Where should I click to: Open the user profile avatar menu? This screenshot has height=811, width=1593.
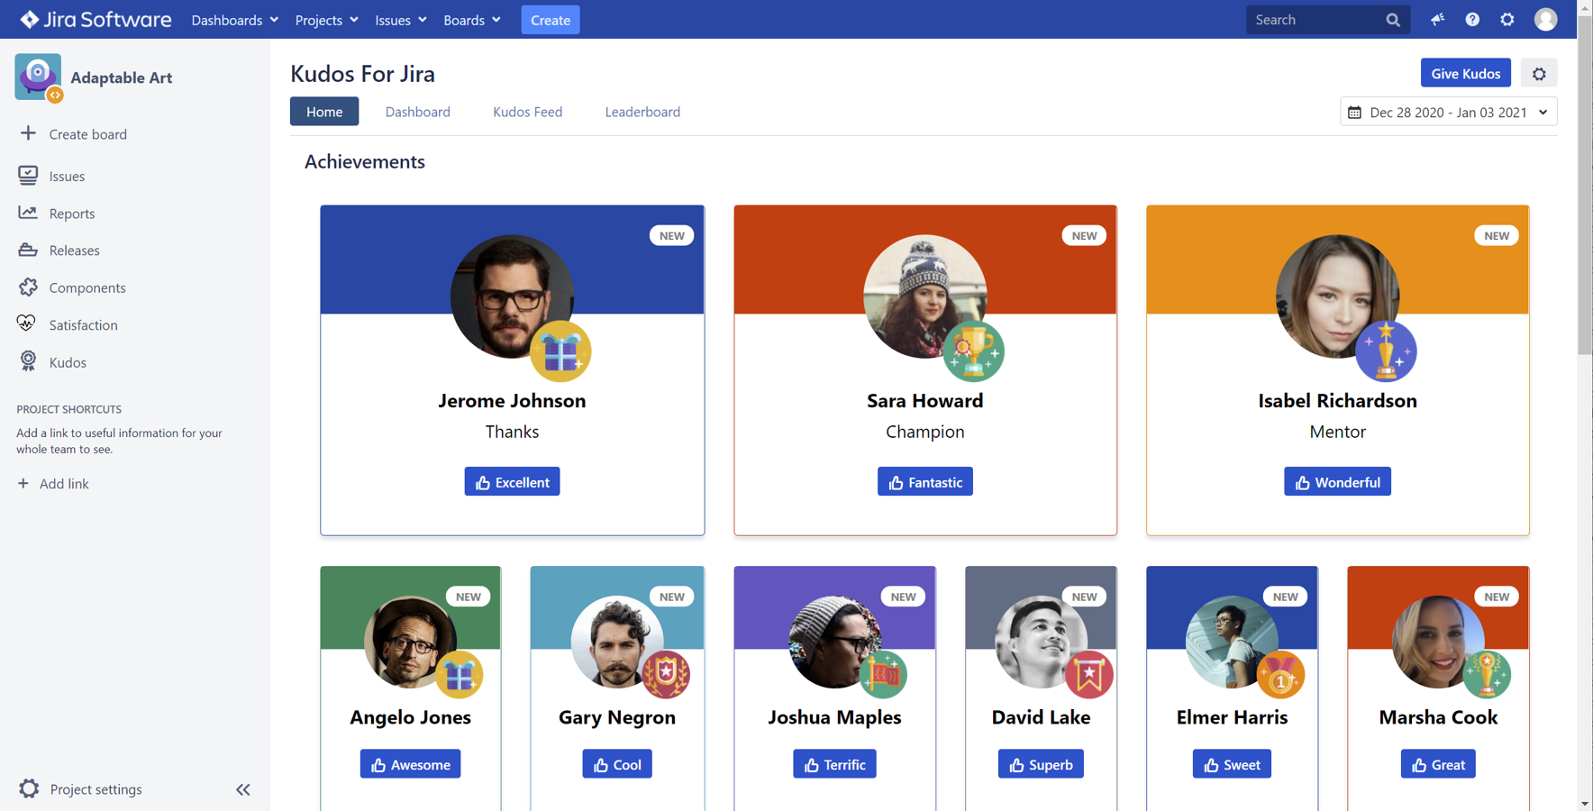tap(1545, 19)
